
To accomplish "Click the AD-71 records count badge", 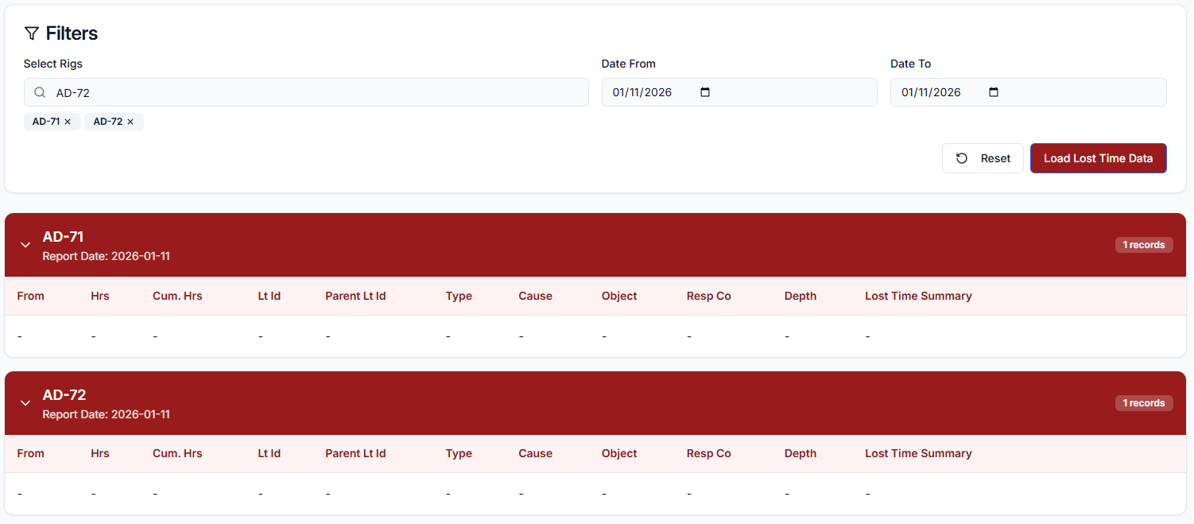I will (x=1143, y=245).
